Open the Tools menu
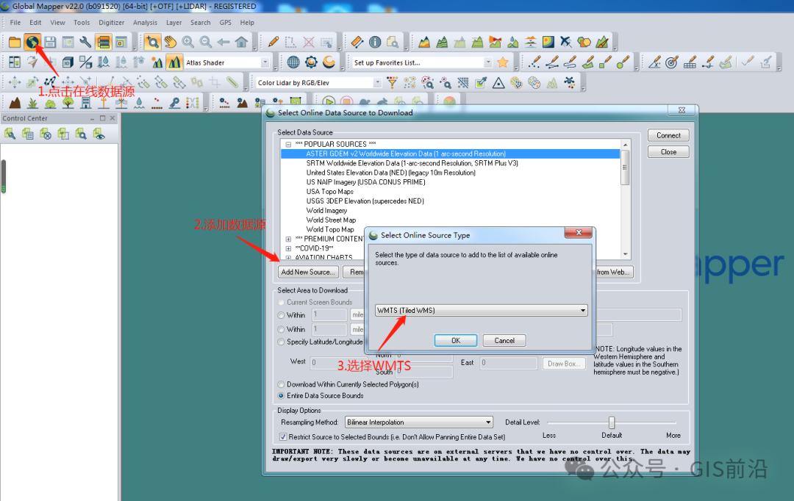Screen dimensions: 794x501 82,22
